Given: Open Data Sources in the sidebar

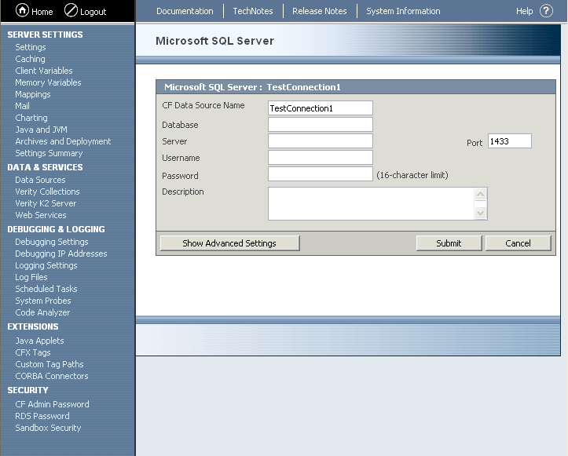Looking at the screenshot, I should [x=40, y=180].
